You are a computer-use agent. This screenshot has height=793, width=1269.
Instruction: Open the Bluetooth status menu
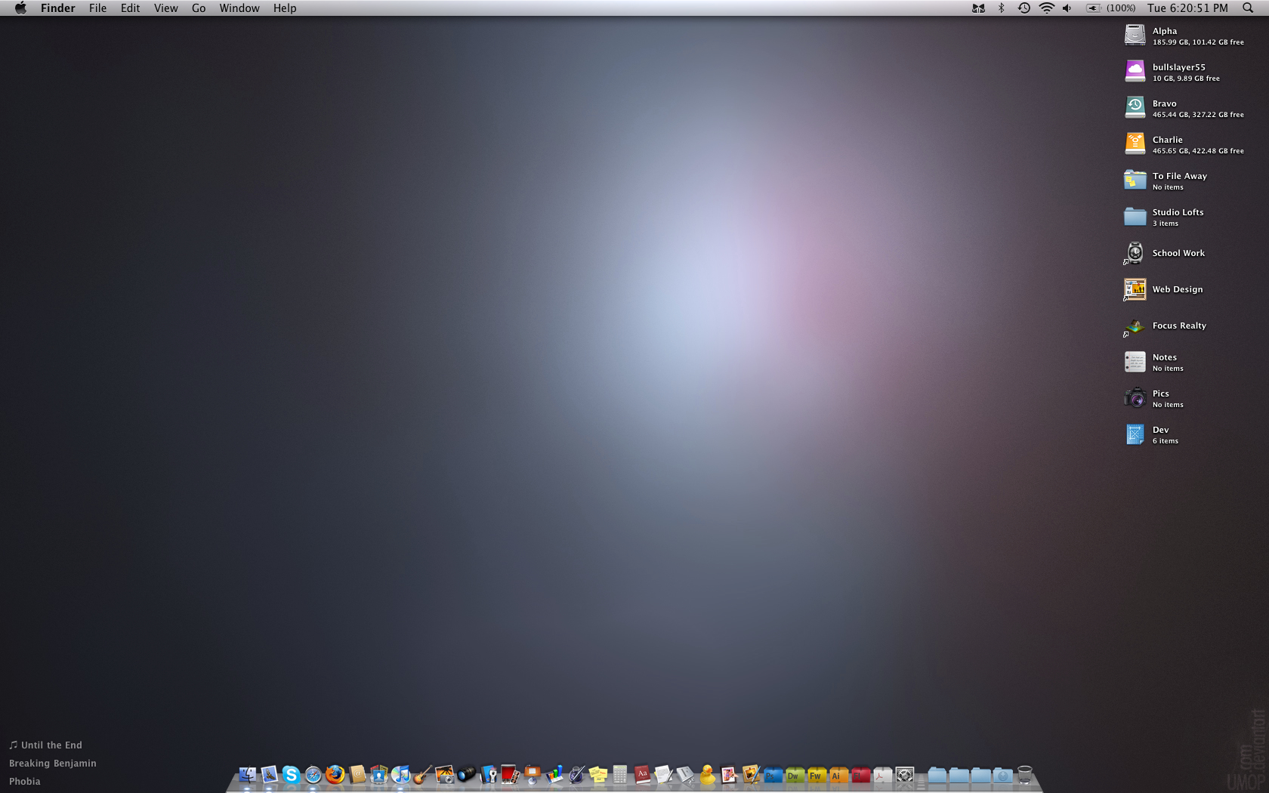1002,8
